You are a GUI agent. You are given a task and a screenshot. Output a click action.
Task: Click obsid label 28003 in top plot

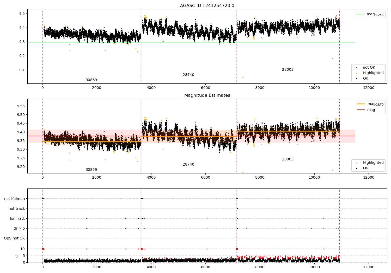pyautogui.click(x=288, y=70)
